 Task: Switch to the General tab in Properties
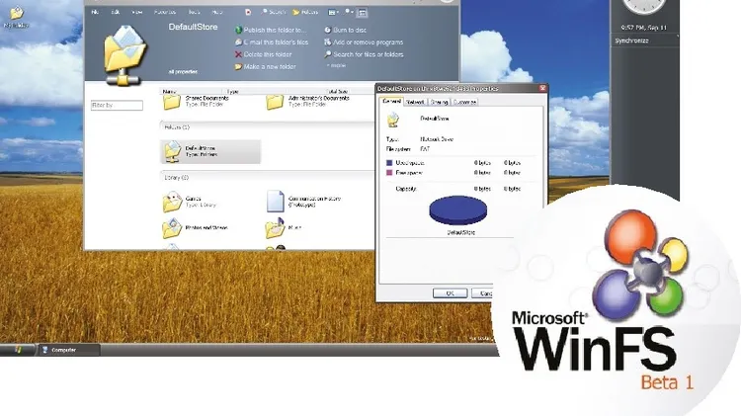click(x=391, y=101)
